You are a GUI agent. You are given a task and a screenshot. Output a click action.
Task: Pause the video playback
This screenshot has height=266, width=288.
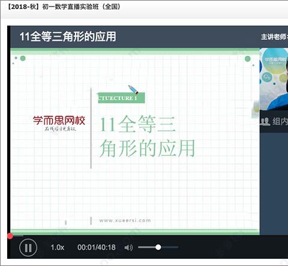coord(28,247)
